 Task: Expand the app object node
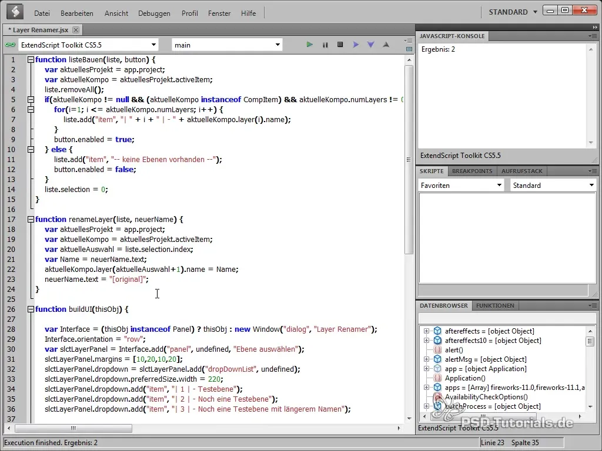(426, 369)
